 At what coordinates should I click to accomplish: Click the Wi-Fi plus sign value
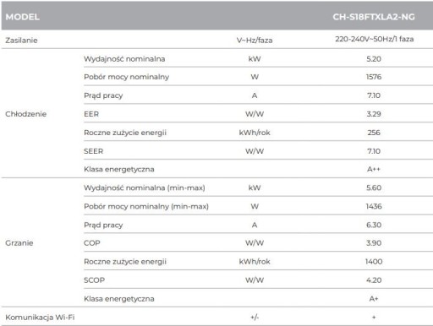[x=374, y=318]
